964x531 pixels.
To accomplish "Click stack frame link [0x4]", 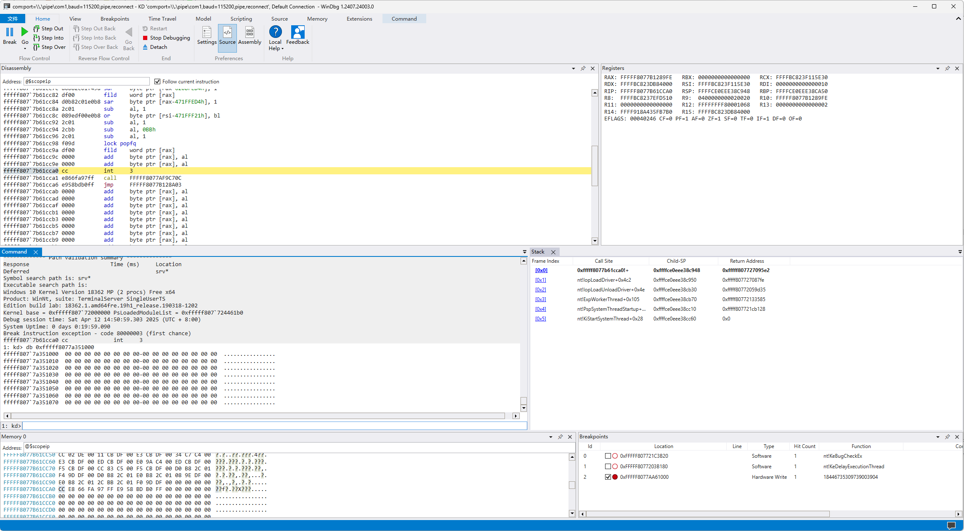I will [540, 309].
